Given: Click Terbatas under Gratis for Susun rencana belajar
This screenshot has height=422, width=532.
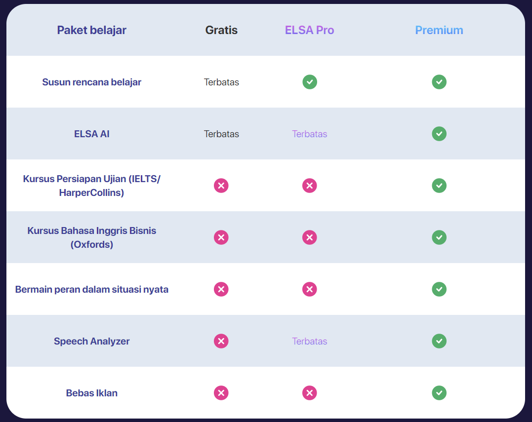Looking at the screenshot, I should (221, 82).
